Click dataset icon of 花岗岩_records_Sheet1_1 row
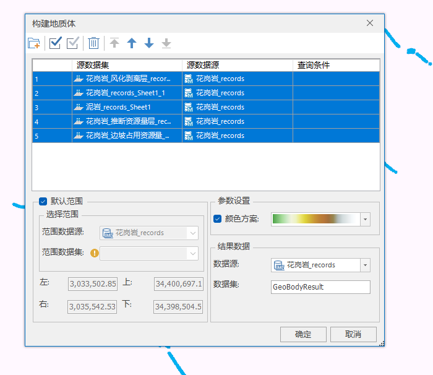Viewport: 433px width, 375px height. [79, 93]
